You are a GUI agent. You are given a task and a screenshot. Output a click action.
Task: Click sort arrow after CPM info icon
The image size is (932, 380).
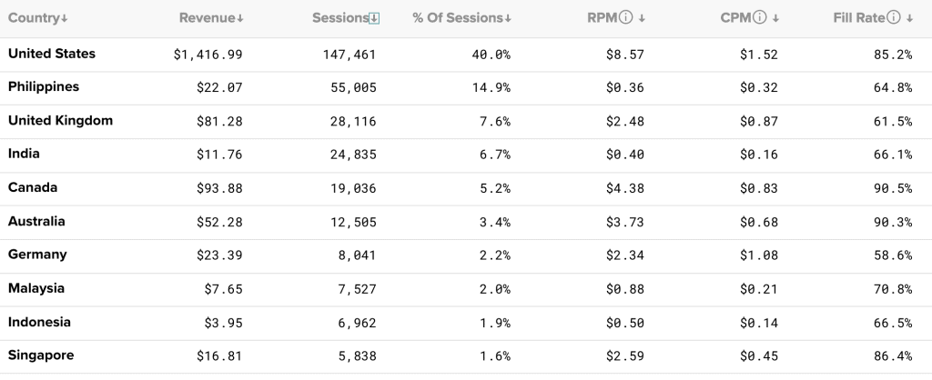(x=776, y=19)
